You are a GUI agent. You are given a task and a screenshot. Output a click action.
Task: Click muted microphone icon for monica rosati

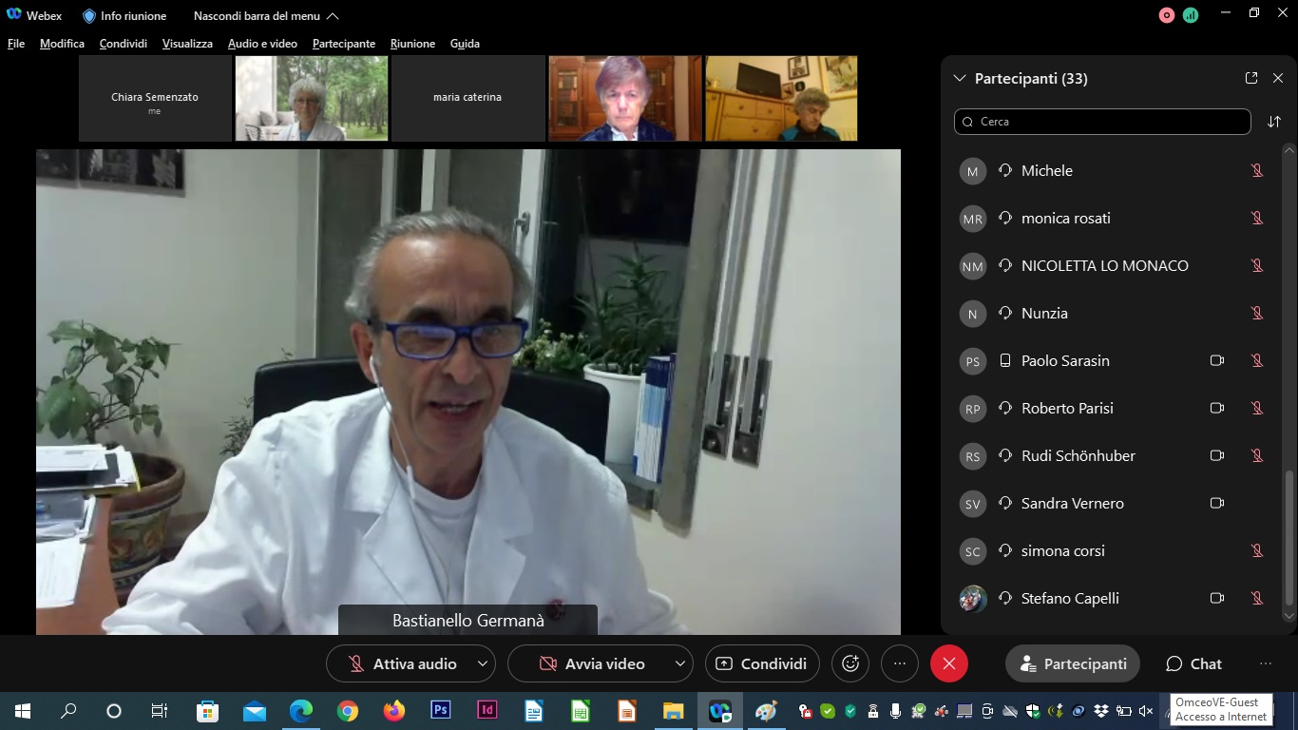click(x=1257, y=219)
